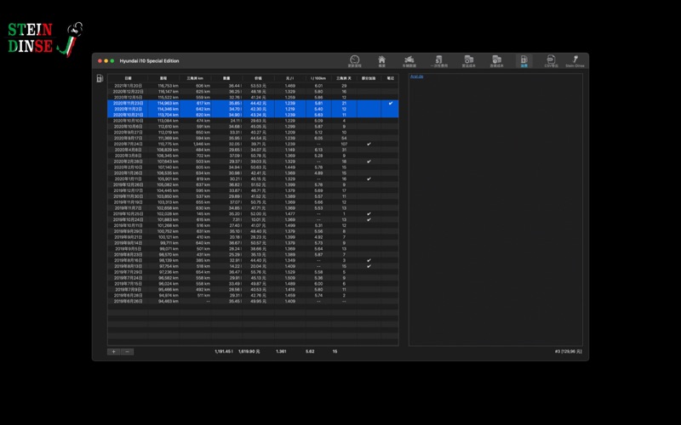This screenshot has width=681, height=425.
Task: Click the 55.76 元 price cell
Action: (258, 272)
